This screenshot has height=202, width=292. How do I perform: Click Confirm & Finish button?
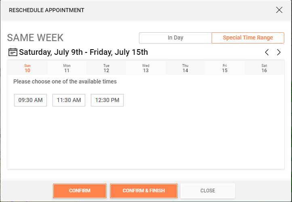point(144,191)
